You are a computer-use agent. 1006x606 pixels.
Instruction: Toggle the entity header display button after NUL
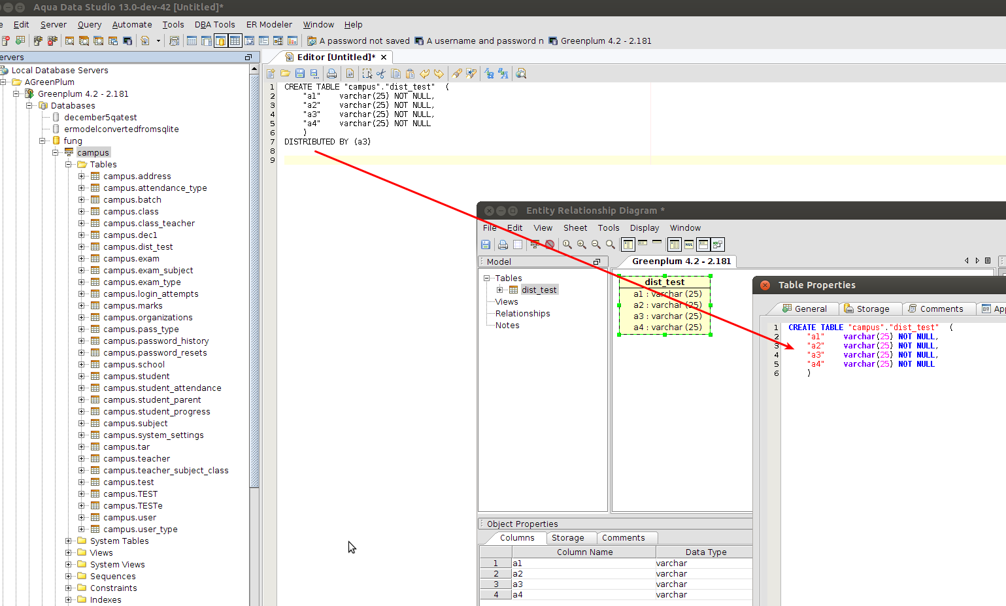(x=703, y=244)
